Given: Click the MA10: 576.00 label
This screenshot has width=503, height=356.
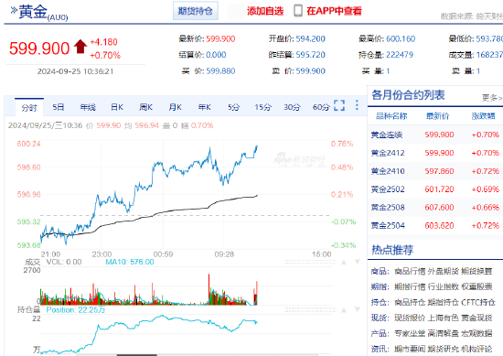Looking at the screenshot, I should tap(130, 262).
